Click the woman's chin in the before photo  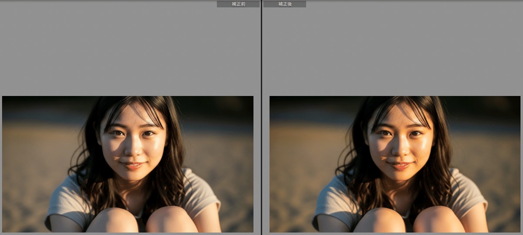click(134, 177)
